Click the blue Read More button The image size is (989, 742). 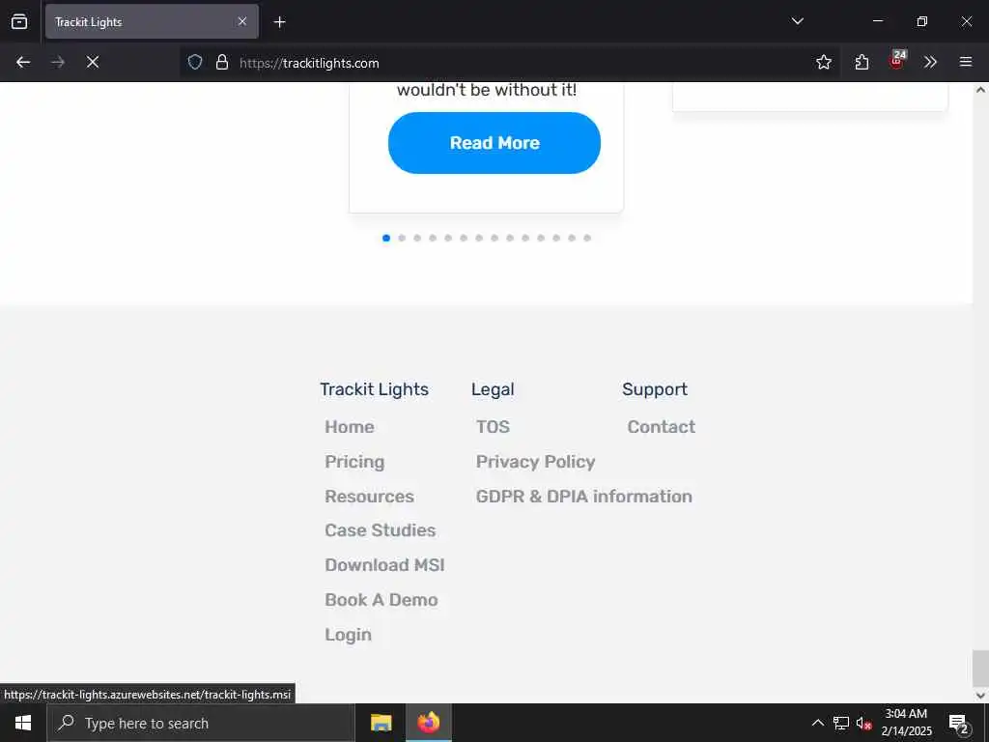pyautogui.click(x=494, y=143)
